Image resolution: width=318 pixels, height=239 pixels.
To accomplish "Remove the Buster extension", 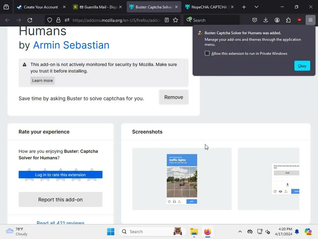I will pyautogui.click(x=174, y=97).
